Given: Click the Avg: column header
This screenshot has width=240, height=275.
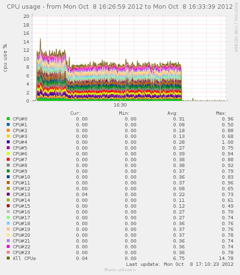Looking at the screenshot, I should (172, 113).
